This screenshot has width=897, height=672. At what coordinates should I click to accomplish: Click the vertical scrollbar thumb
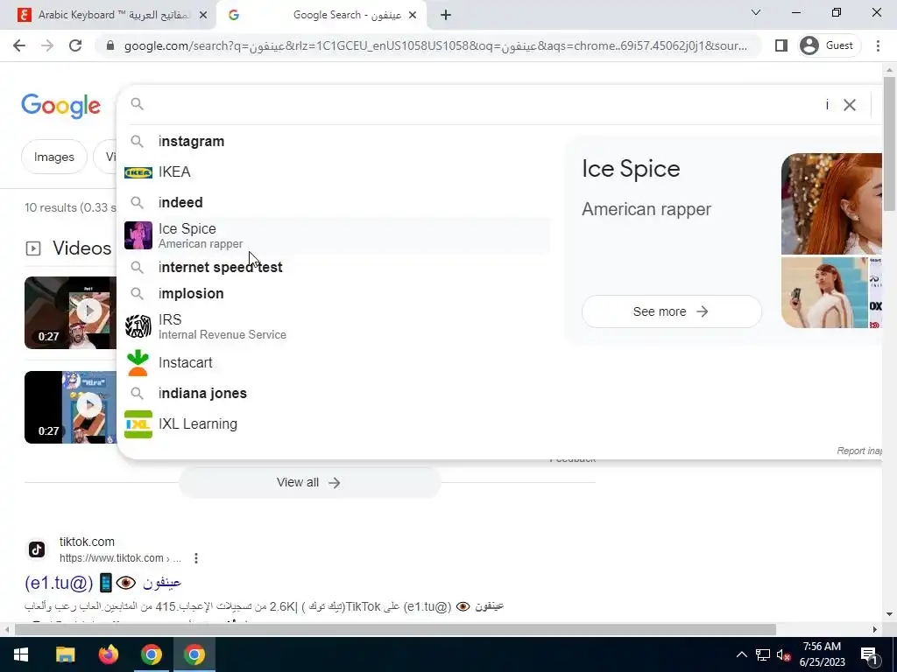[889, 143]
